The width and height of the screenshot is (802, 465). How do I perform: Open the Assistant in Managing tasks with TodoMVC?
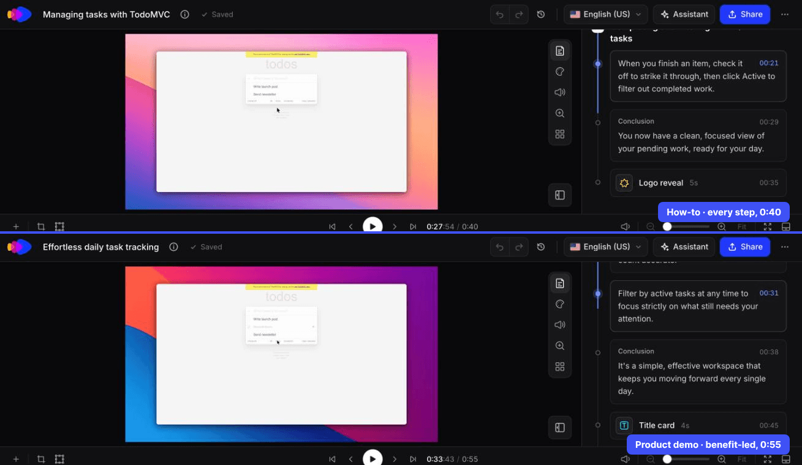[x=684, y=14]
